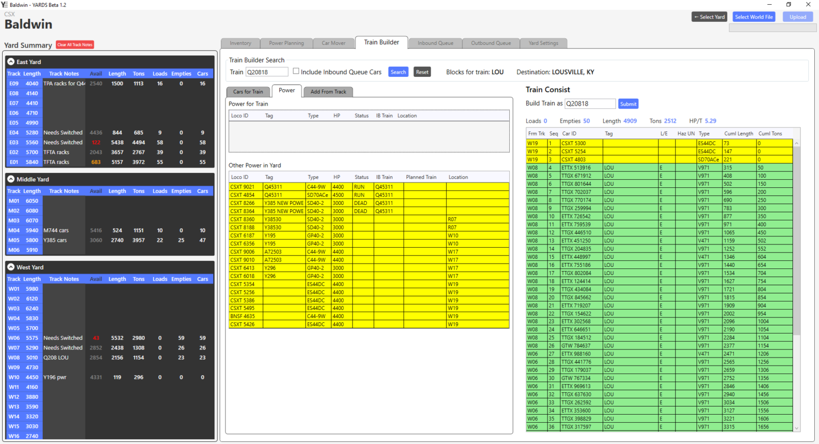Reset the Train Builder search
The image size is (819, 444).
[422, 72]
